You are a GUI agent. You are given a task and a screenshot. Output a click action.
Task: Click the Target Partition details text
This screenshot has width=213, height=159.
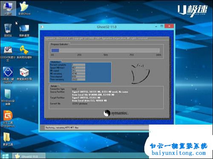89,99
